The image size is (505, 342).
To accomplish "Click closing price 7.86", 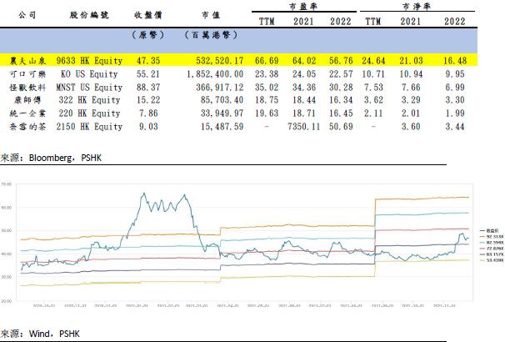I will click(x=148, y=113).
